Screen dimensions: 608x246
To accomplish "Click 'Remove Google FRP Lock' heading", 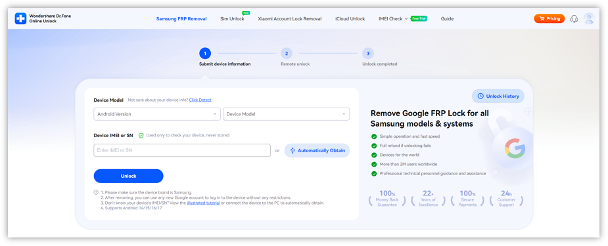I will click(x=430, y=119).
